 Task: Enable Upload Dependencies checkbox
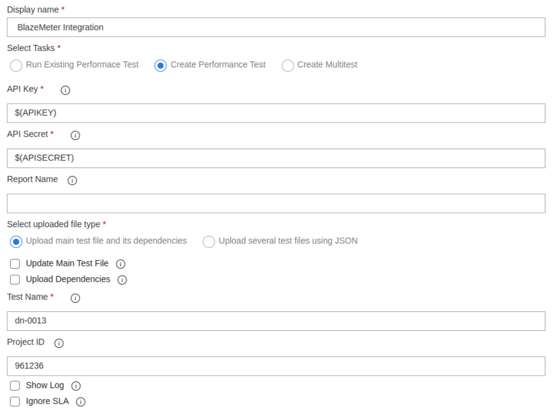click(15, 279)
